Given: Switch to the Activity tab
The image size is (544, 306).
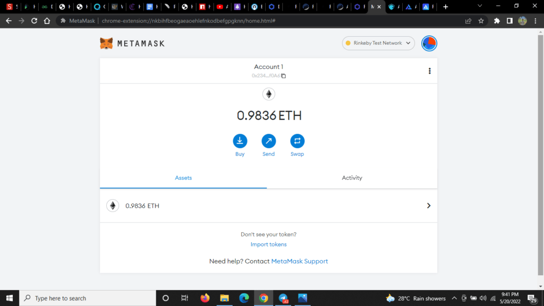Looking at the screenshot, I should [x=352, y=177].
